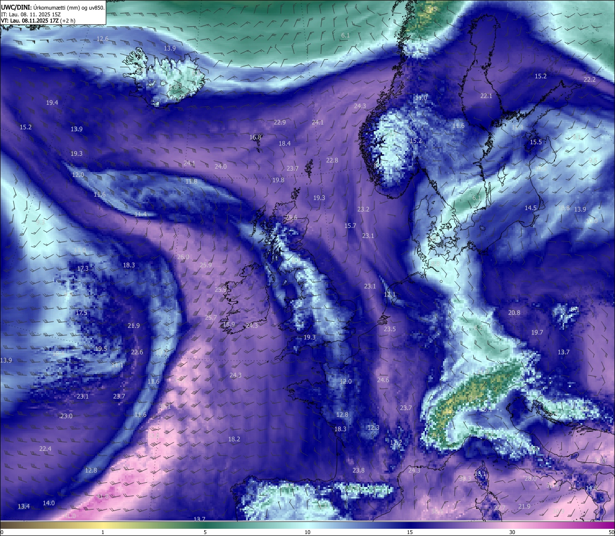
Task: Select the 23.5 value label
Action: pos(390,329)
